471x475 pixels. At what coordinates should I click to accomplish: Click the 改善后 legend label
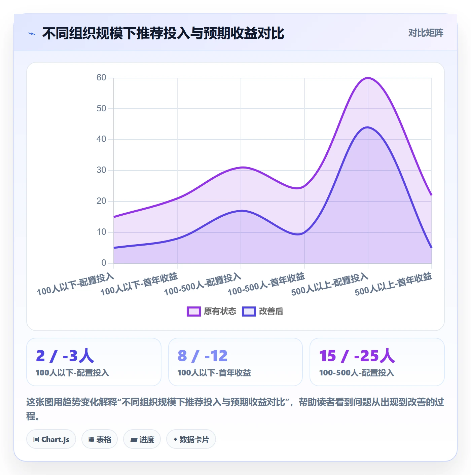coord(271,312)
